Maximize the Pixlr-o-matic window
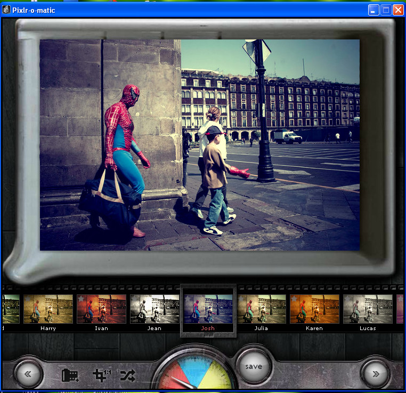Image resolution: width=406 pixels, height=393 pixels. point(386,10)
